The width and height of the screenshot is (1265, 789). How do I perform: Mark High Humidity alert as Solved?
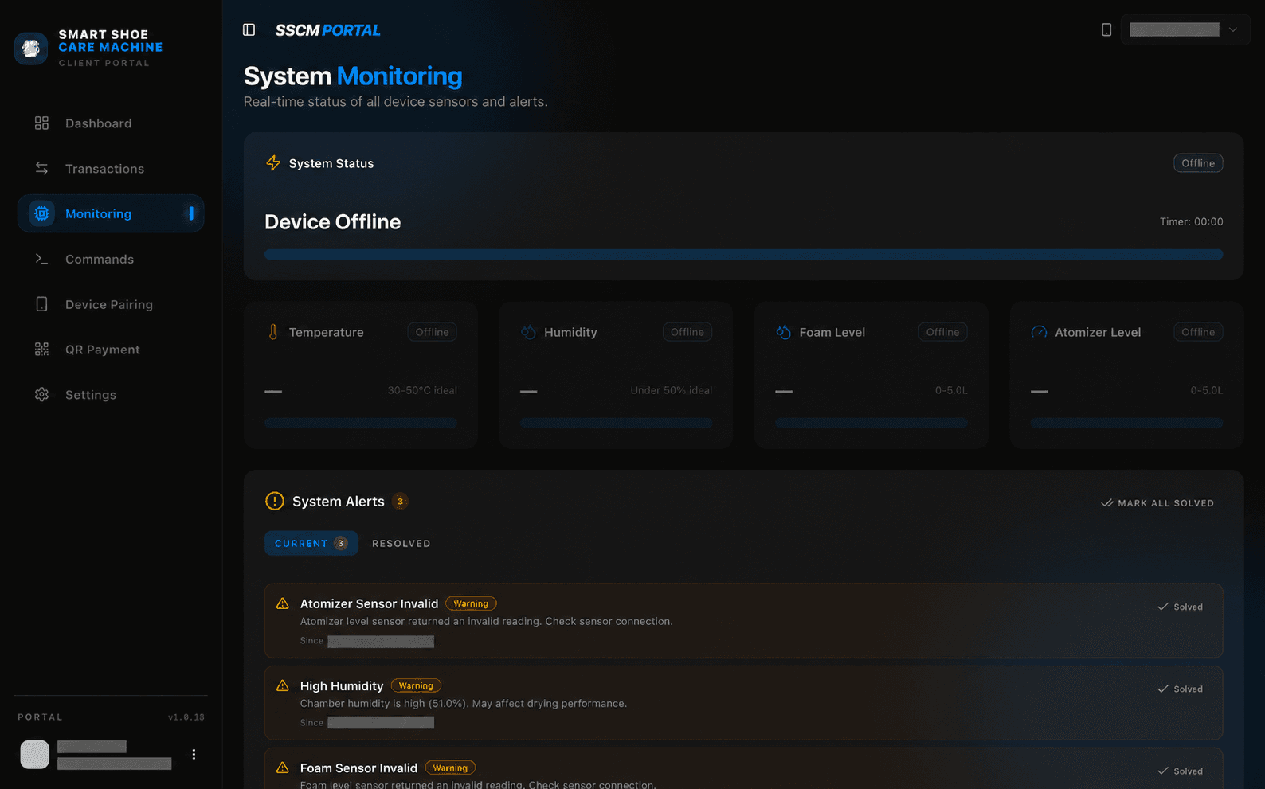1180,689
